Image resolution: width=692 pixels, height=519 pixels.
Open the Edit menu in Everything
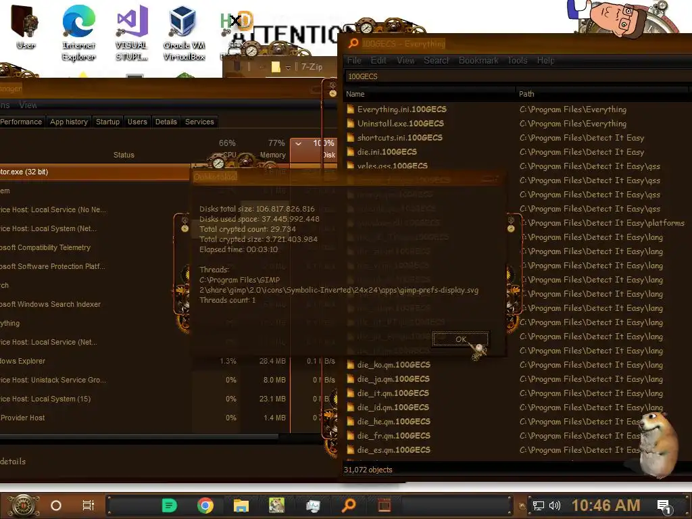pyautogui.click(x=378, y=60)
